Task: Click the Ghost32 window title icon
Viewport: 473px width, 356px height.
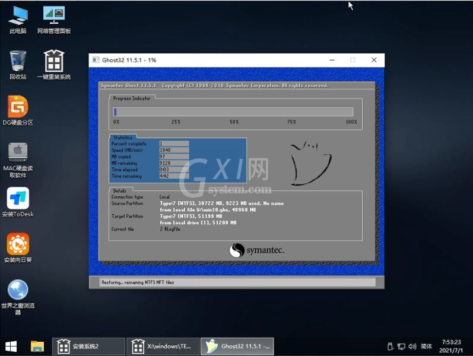Action: (x=96, y=60)
